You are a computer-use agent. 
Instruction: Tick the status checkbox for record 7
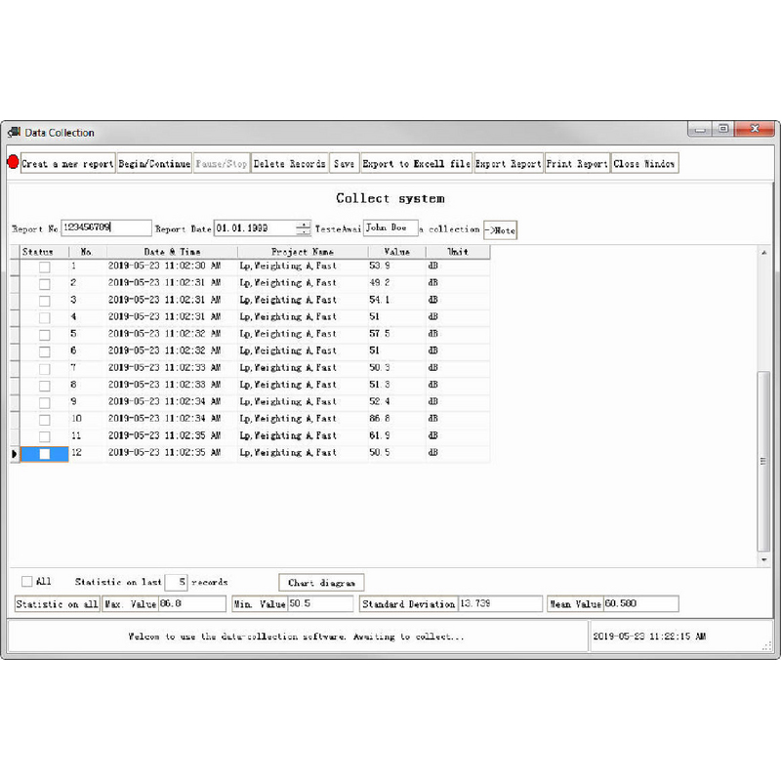click(44, 369)
